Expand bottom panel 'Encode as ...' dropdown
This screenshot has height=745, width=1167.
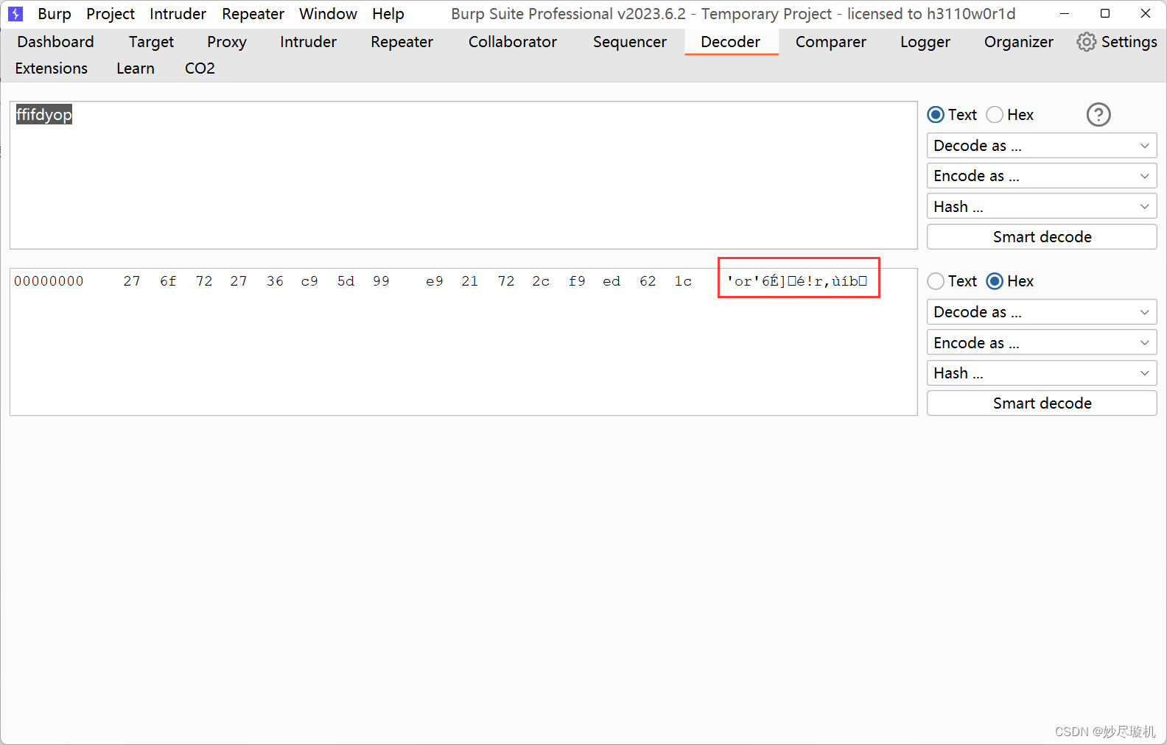(1042, 343)
